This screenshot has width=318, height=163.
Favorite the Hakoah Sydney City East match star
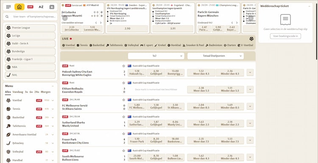point(123,66)
